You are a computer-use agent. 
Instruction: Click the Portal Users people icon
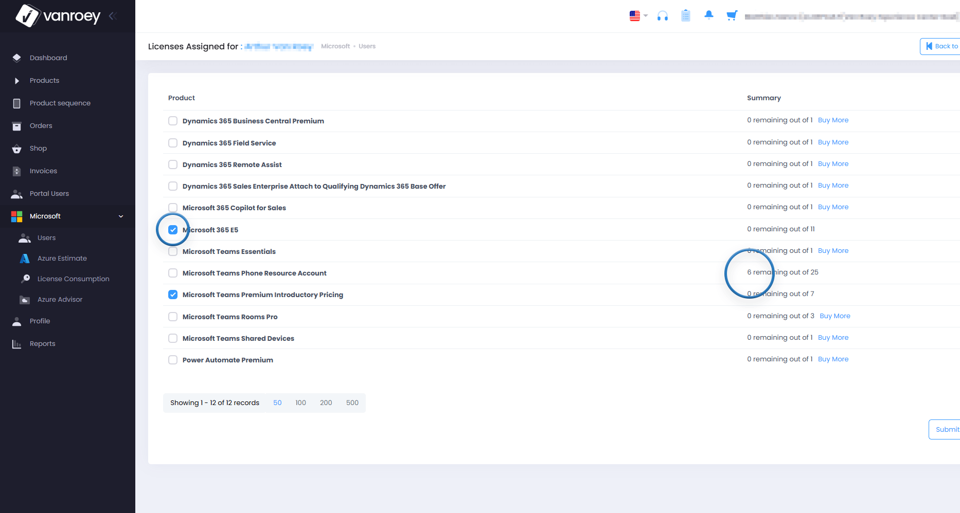pos(16,194)
